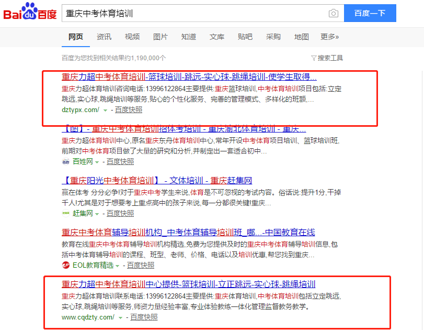The height and width of the screenshot is (330, 424).
Task: Click the 百姓网 site icon
Action: (66, 162)
